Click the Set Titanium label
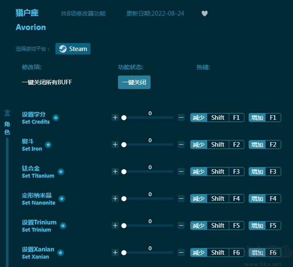The width and height of the screenshot is (293, 267). 38,176
